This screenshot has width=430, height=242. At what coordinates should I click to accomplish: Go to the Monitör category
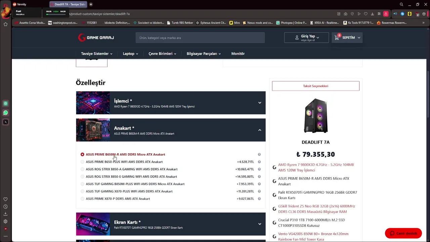(x=238, y=53)
